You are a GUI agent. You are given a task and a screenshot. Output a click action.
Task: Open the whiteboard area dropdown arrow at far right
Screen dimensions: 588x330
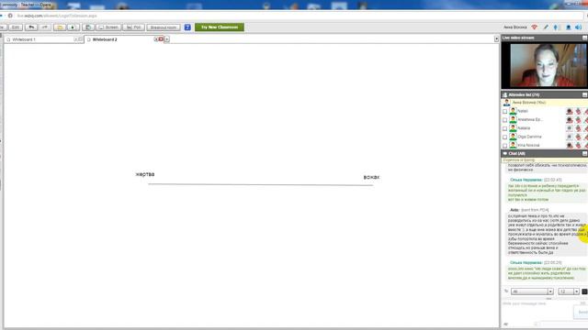(496, 38)
